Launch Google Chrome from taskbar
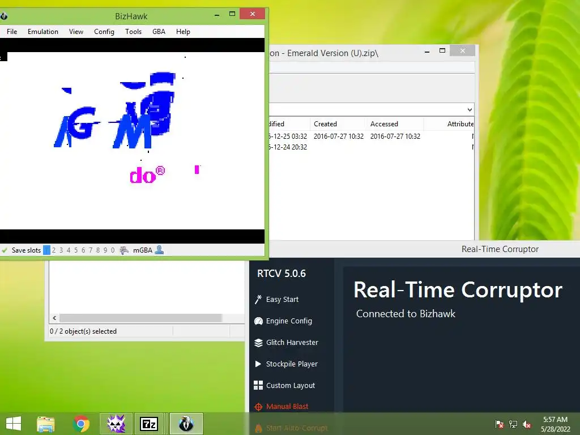580x435 pixels. coord(81,424)
